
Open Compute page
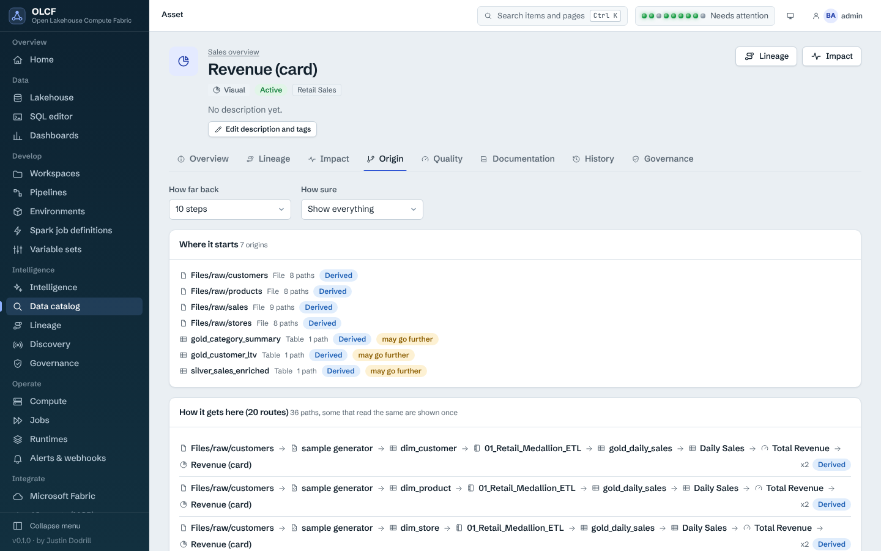click(x=74, y=401)
